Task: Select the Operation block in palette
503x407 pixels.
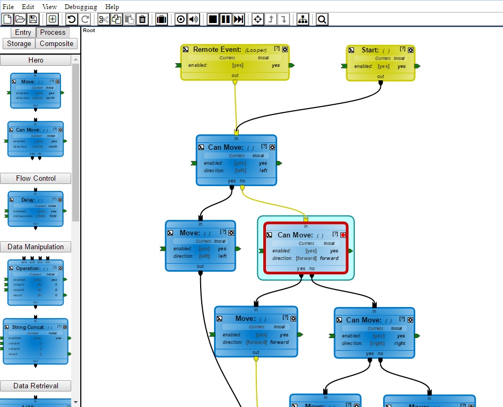Action: [x=35, y=282]
